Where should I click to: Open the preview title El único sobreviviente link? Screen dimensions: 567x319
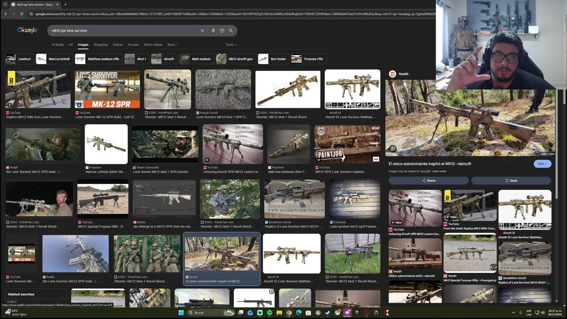(430, 164)
